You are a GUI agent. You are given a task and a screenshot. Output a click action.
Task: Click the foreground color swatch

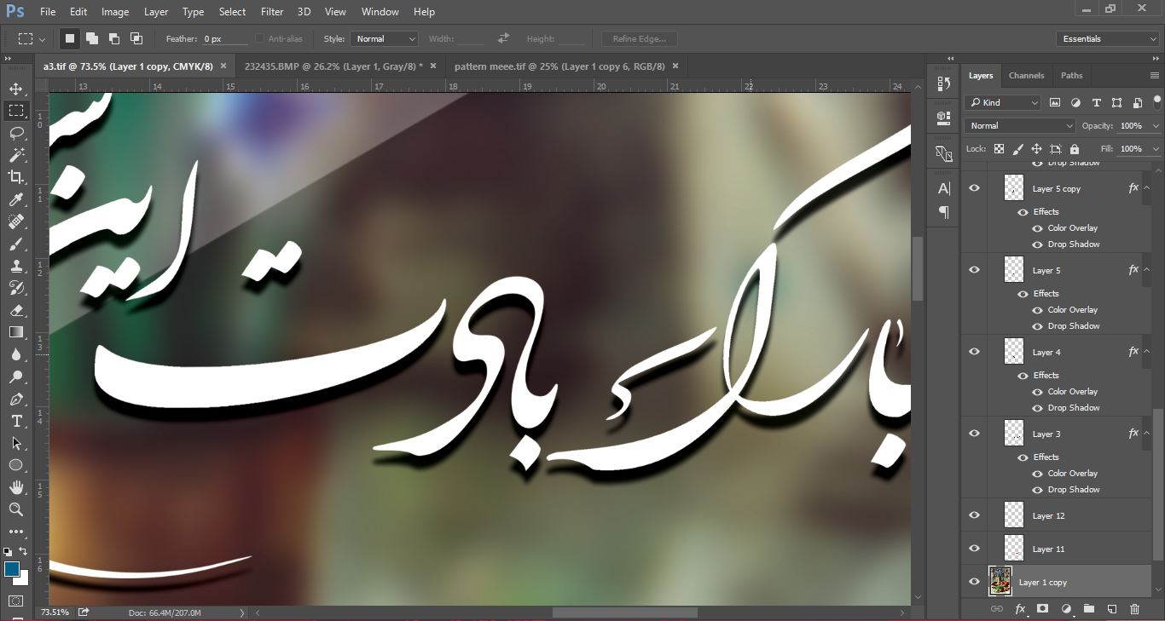pos(12,569)
